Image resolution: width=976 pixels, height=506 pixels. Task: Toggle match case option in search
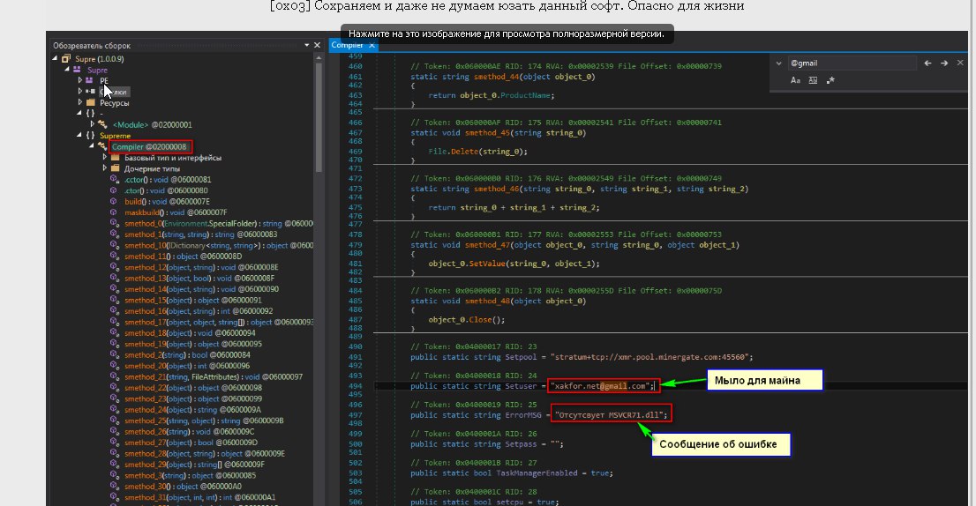click(795, 79)
